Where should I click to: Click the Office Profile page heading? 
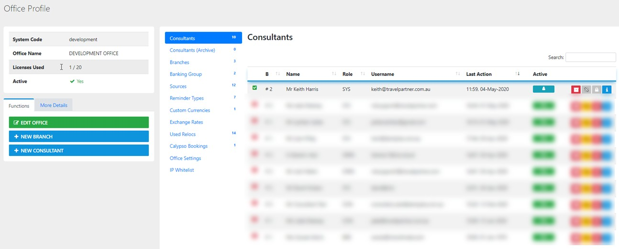pyautogui.click(x=27, y=9)
